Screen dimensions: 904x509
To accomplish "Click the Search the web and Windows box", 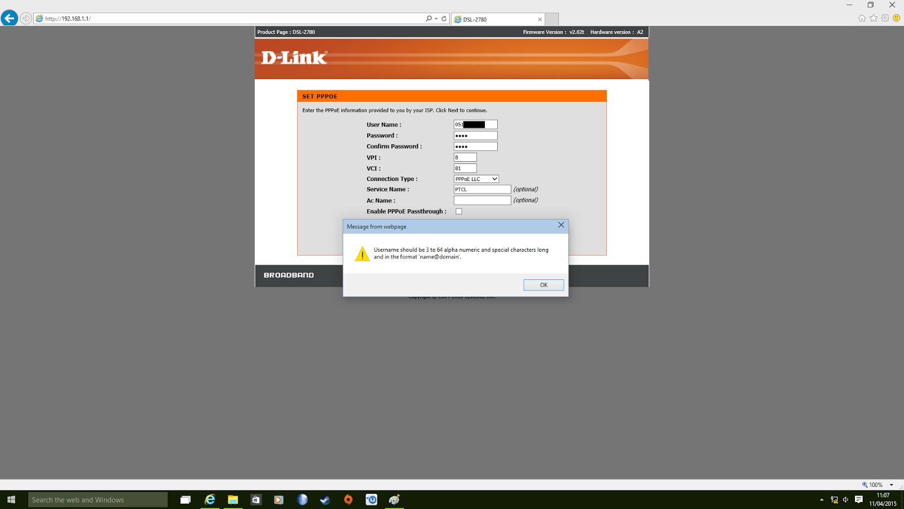I will 96,499.
